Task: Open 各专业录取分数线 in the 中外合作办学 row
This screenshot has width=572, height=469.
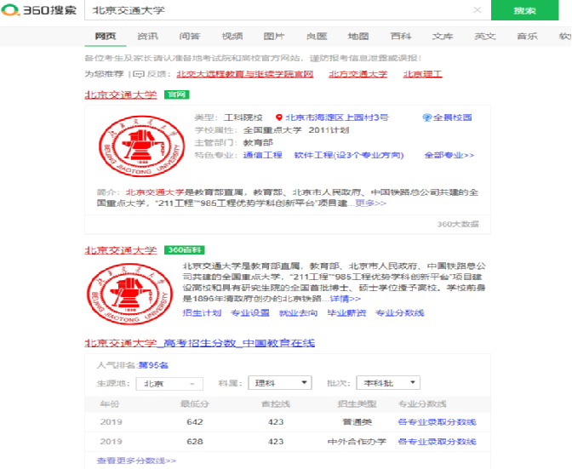Action: tap(437, 442)
